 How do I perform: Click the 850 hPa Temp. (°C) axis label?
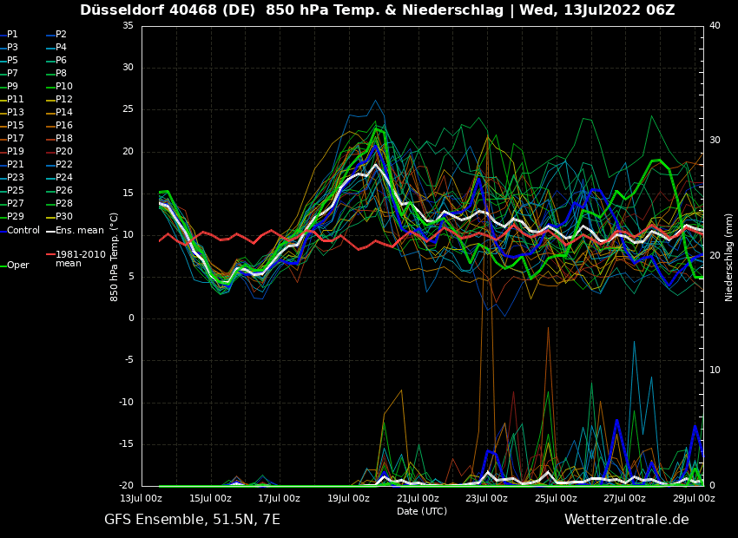pyautogui.click(x=115, y=256)
